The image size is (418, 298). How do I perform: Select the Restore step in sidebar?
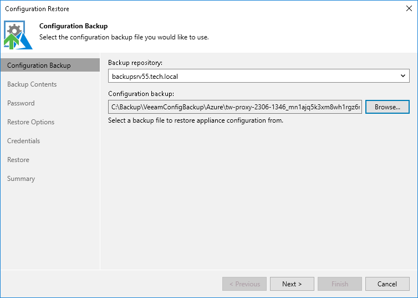coord(18,160)
